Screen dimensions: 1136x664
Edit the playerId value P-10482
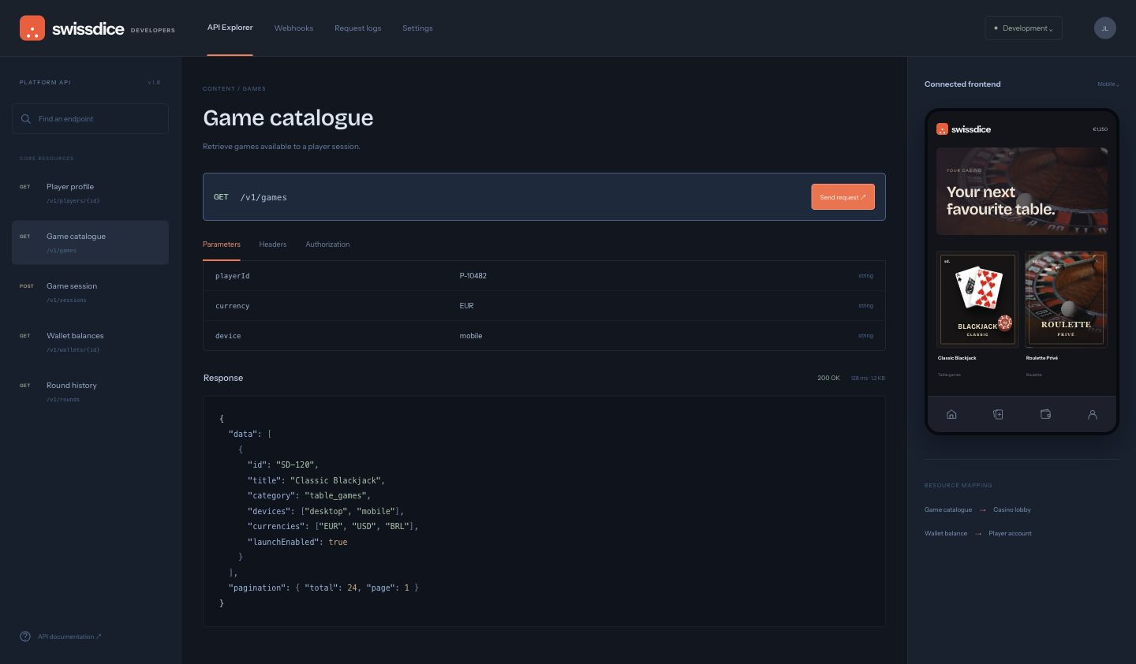pyautogui.click(x=473, y=276)
